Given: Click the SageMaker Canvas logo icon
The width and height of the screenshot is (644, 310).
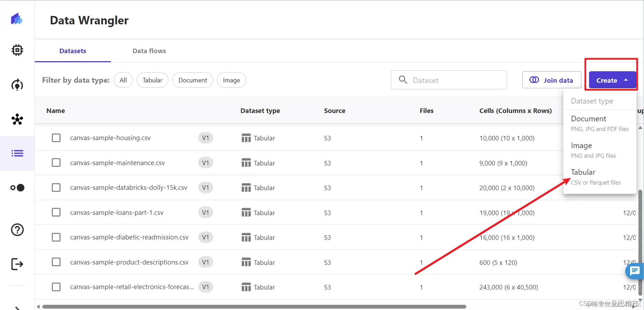Looking at the screenshot, I should click(x=17, y=19).
